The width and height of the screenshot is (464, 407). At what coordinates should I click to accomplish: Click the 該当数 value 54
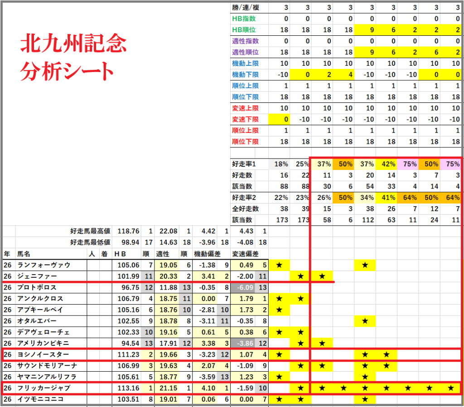point(370,186)
